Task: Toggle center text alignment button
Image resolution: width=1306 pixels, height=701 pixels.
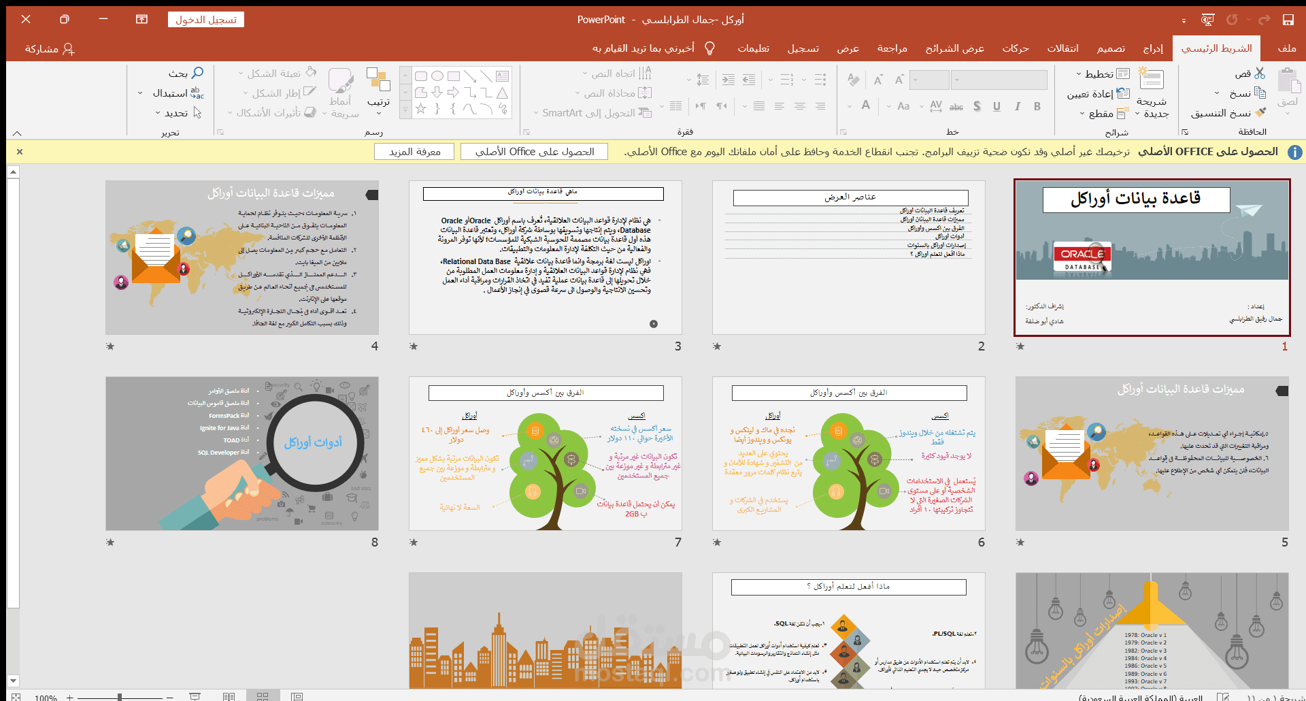Action: point(800,106)
